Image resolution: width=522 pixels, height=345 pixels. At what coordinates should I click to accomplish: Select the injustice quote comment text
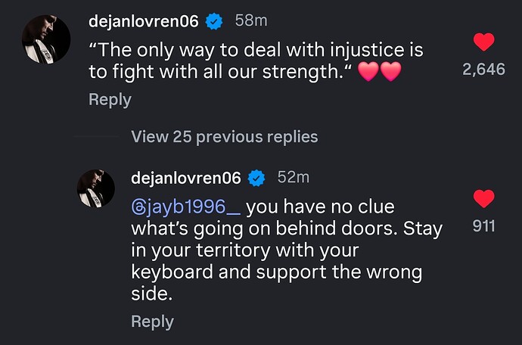tap(256, 62)
